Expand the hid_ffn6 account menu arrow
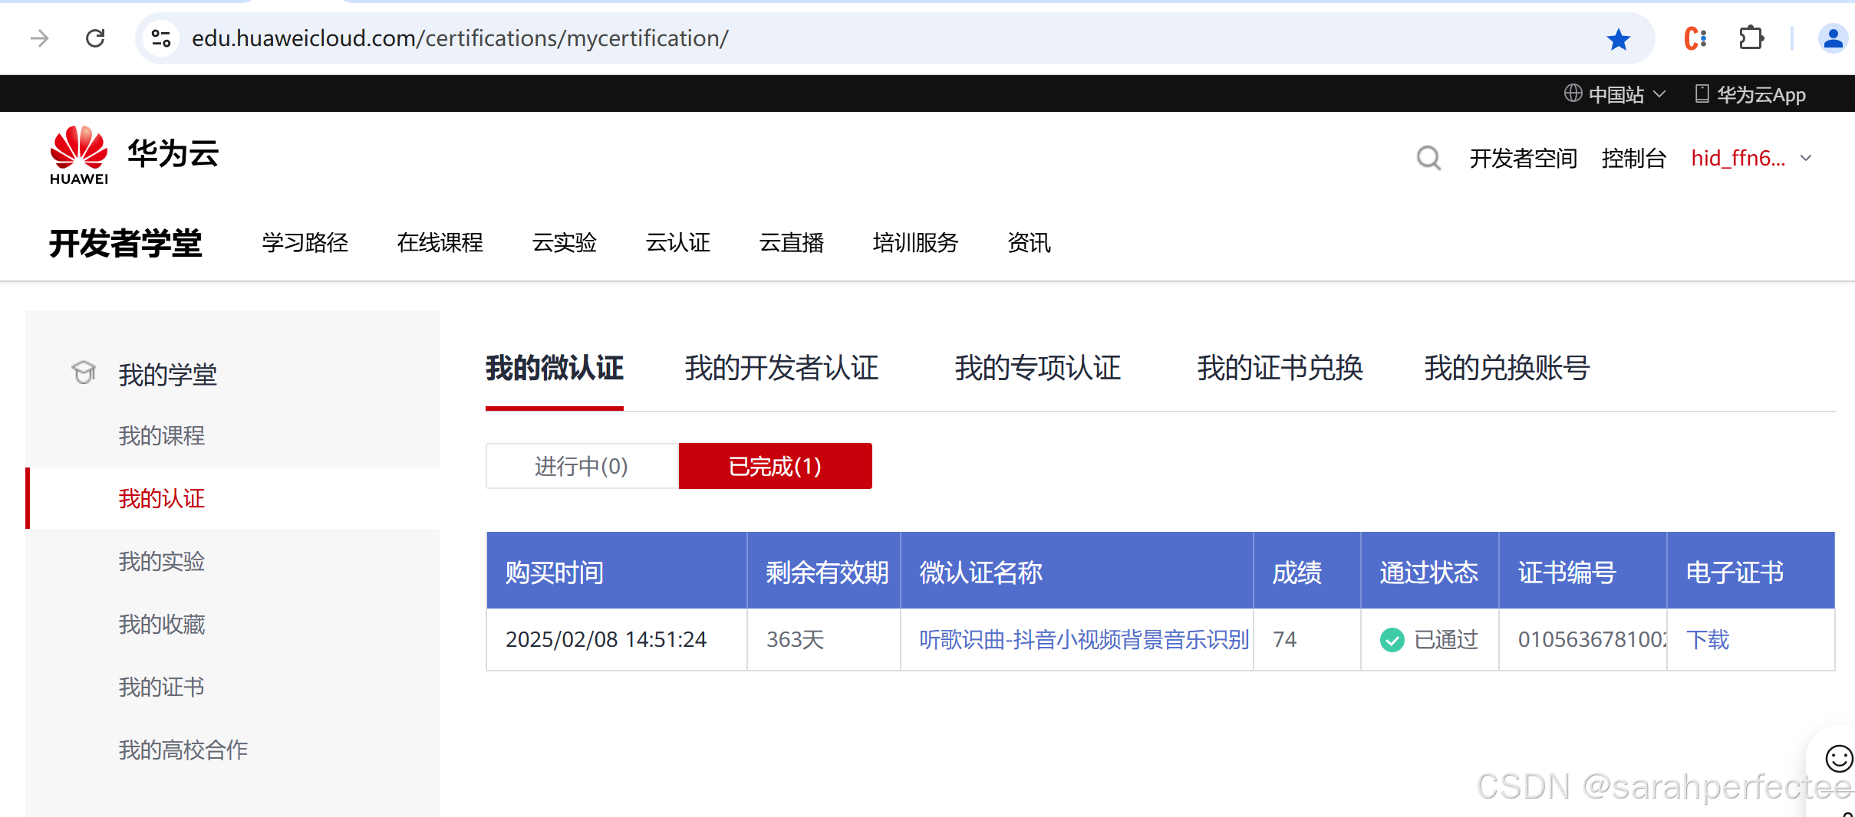This screenshot has height=817, width=1855. click(x=1806, y=158)
